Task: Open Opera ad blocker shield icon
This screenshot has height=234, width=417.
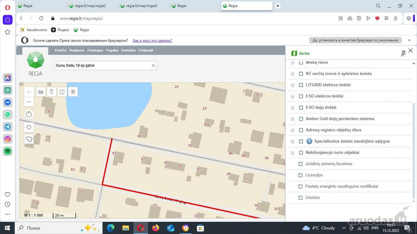Action: 359,18
